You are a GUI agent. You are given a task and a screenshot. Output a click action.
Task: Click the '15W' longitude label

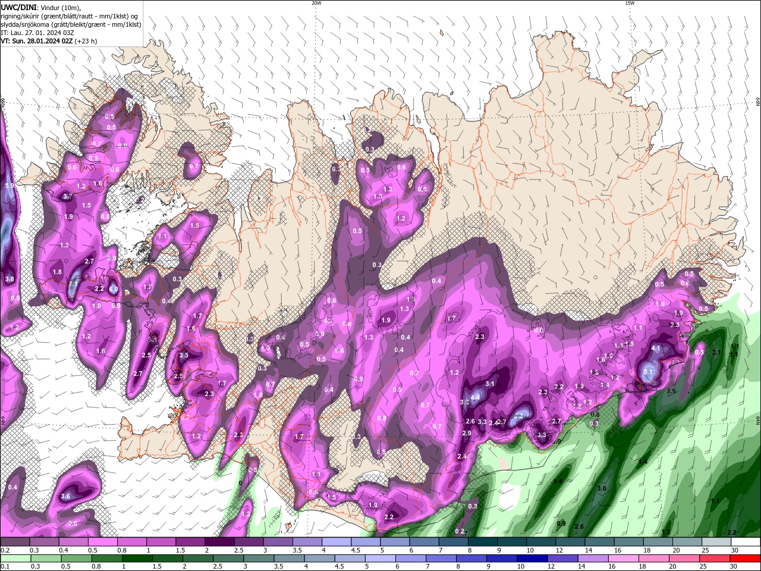point(630,3)
